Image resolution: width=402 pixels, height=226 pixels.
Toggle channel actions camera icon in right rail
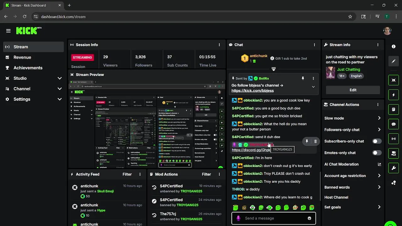(x=394, y=153)
